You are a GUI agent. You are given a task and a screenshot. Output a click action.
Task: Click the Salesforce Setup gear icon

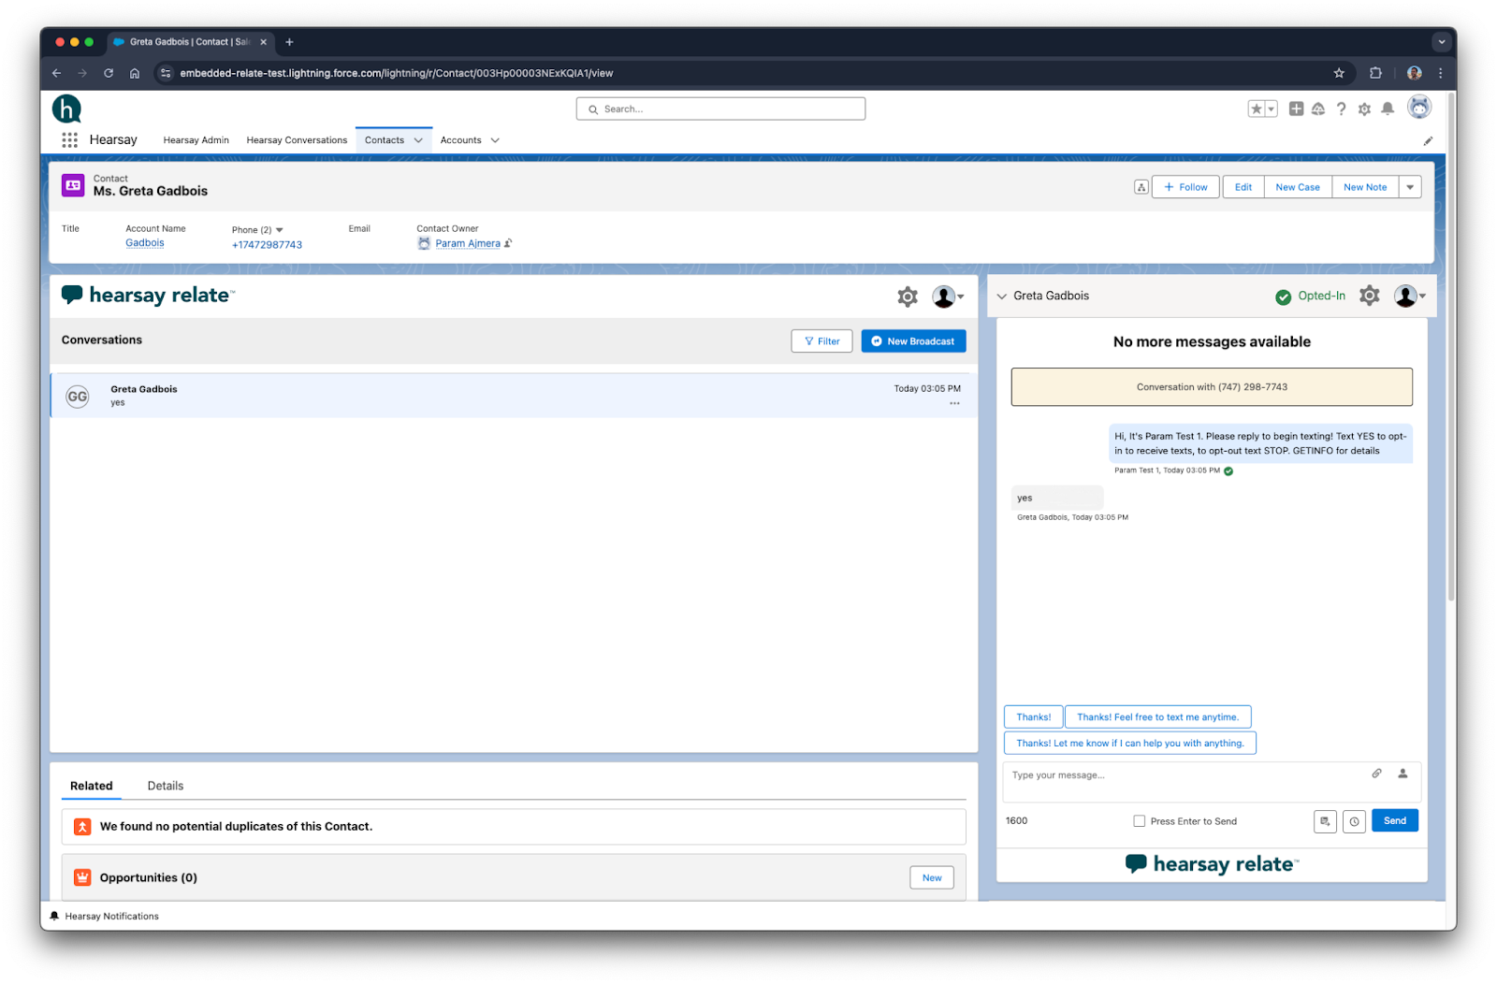click(1364, 109)
